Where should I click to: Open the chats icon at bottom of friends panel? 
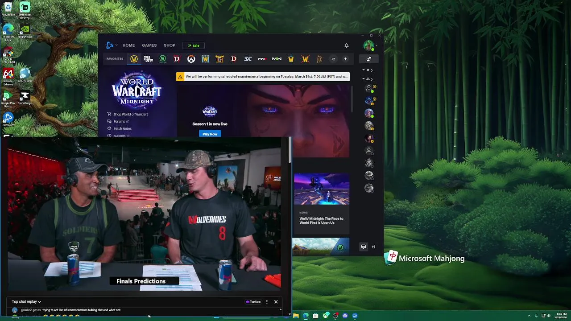(x=364, y=247)
